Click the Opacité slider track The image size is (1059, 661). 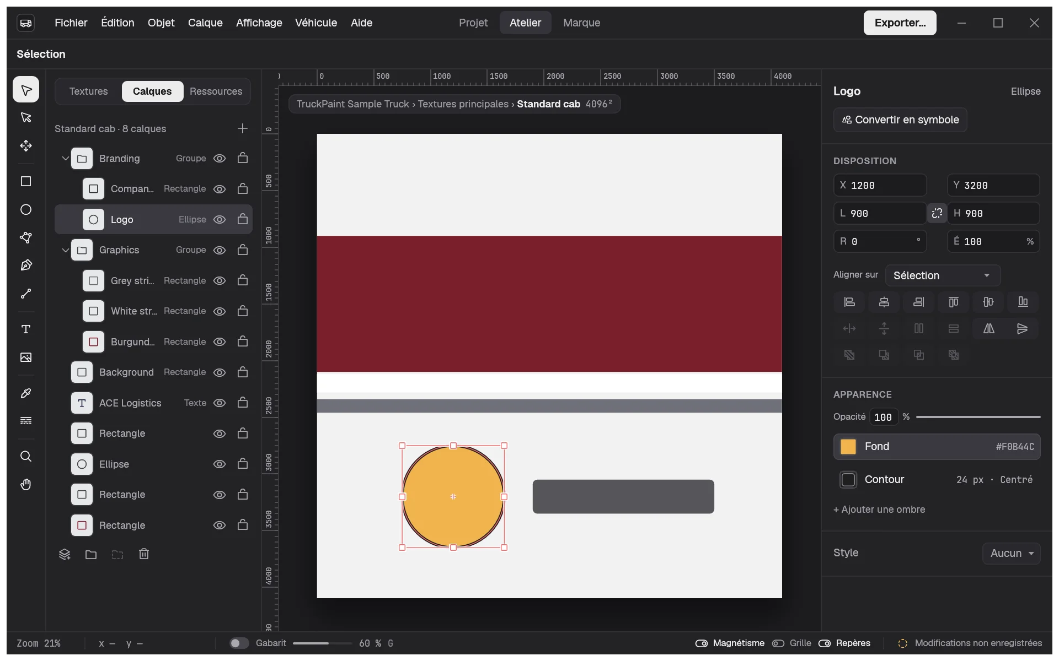(x=978, y=417)
